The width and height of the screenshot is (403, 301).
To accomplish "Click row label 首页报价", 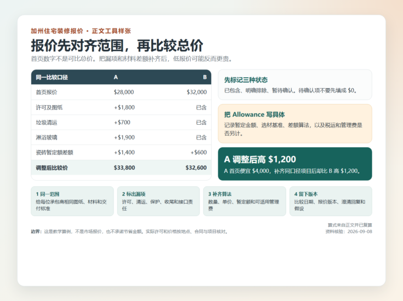I will [x=47, y=92].
